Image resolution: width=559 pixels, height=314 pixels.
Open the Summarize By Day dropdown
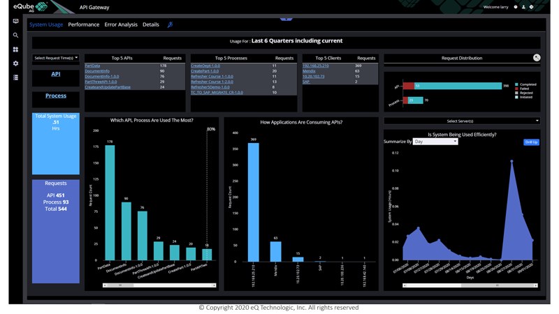435,142
